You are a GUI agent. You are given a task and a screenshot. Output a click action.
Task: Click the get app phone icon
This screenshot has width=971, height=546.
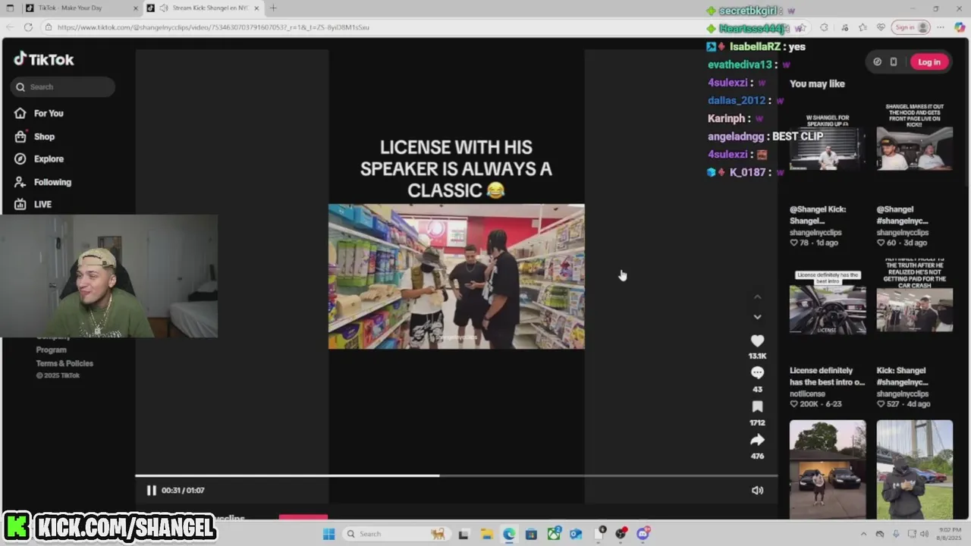(x=894, y=62)
